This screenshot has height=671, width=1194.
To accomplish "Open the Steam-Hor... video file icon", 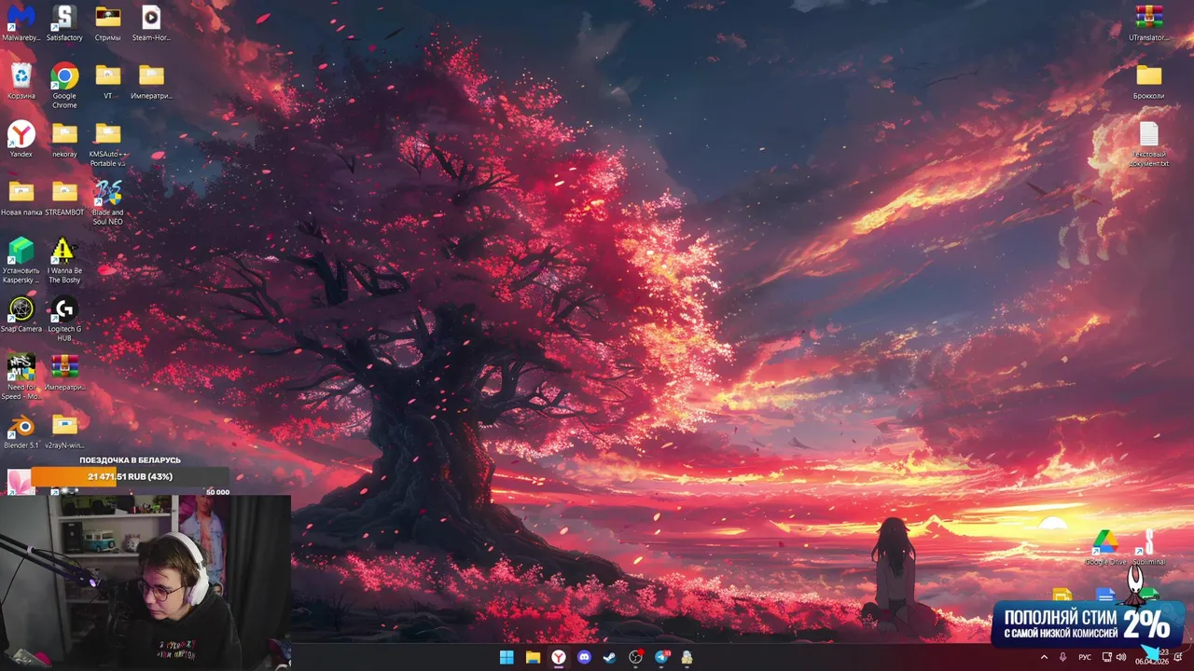I will 151,23.
